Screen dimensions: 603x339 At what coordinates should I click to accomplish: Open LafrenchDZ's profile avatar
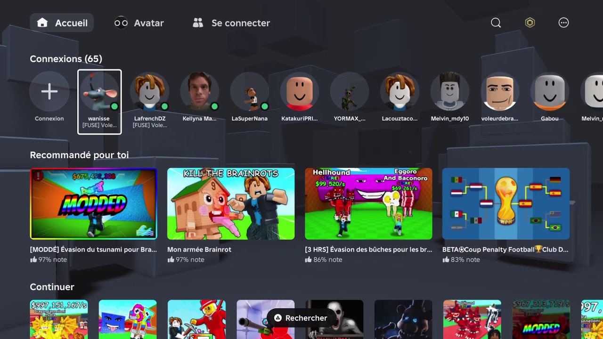click(149, 91)
